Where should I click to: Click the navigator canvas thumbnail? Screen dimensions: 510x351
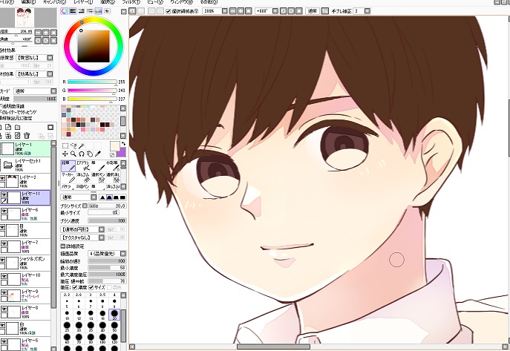coord(24,18)
